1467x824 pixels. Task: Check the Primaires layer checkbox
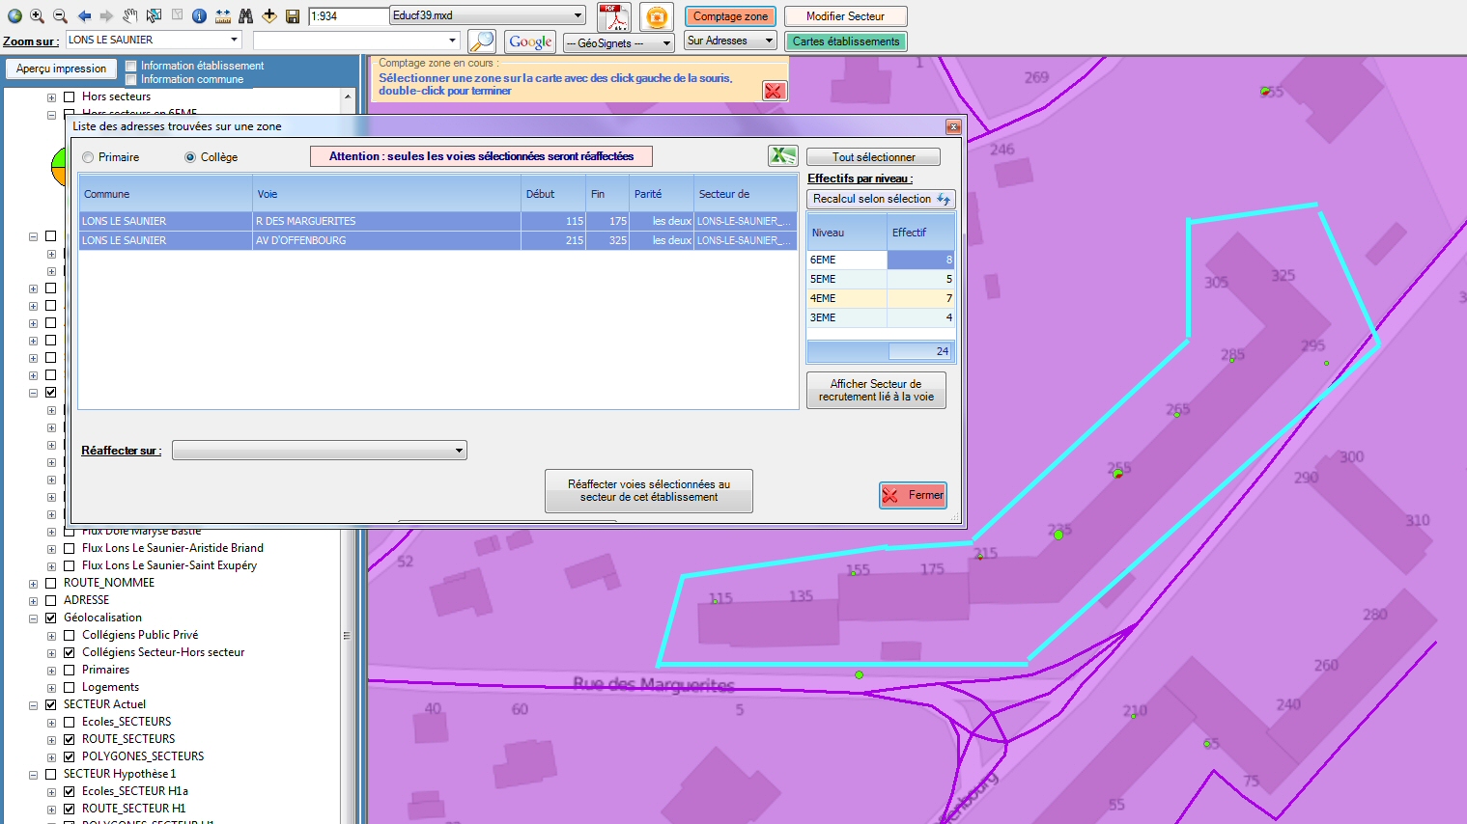coord(70,670)
